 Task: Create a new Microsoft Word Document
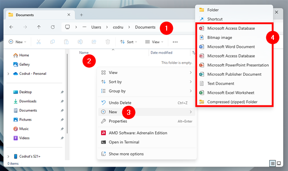pyautogui.click(x=234, y=47)
